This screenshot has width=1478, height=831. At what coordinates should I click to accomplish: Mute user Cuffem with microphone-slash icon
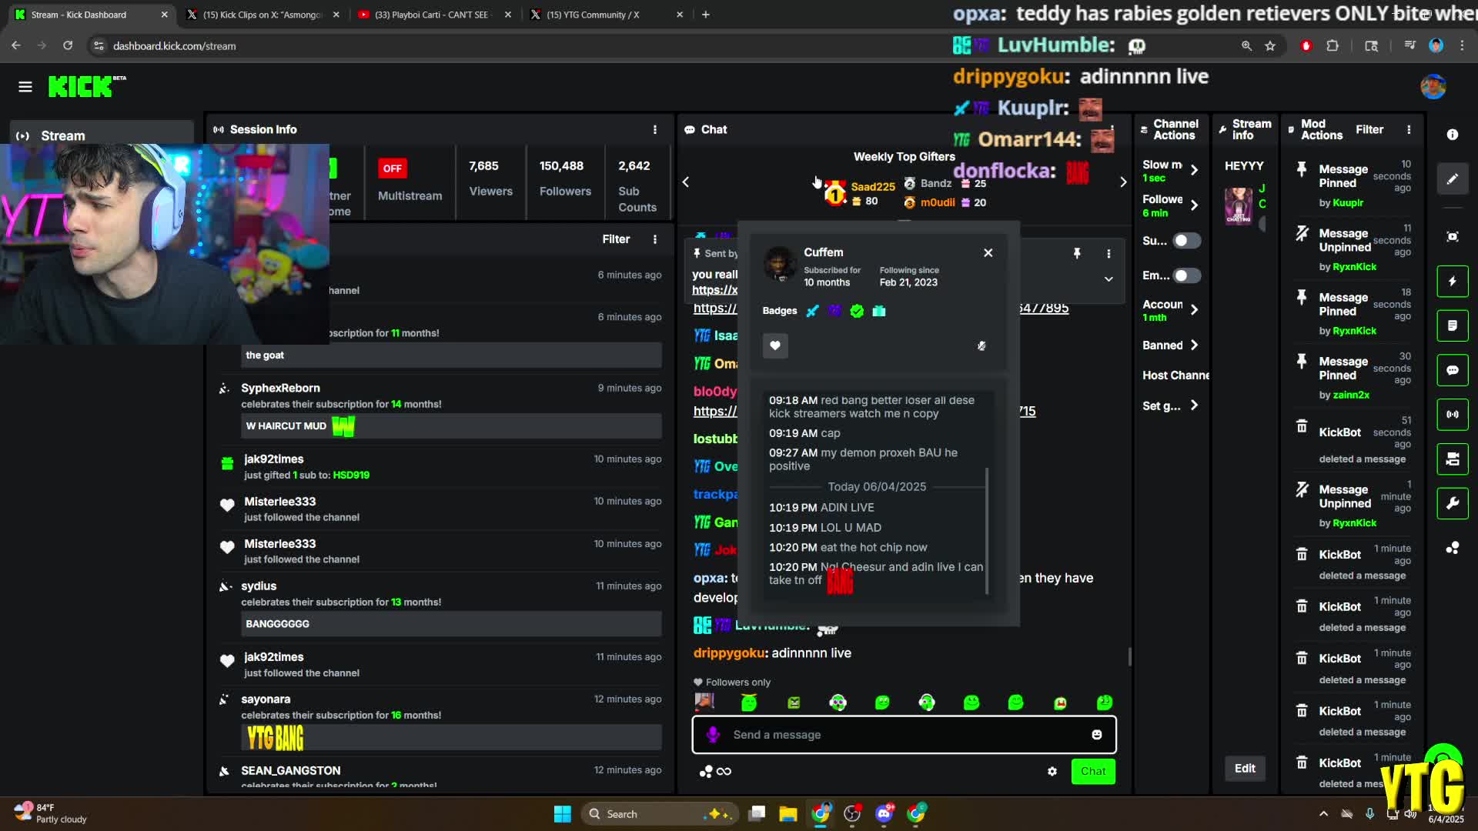click(981, 346)
